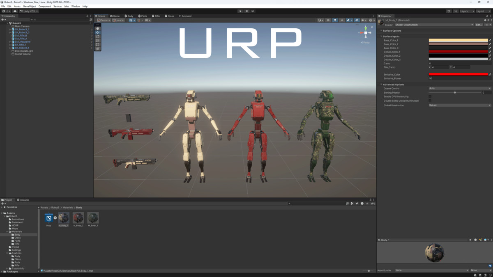The height and width of the screenshot is (277, 493).
Task: Click the Materials breadcrumb in Project path
Action: click(68, 208)
